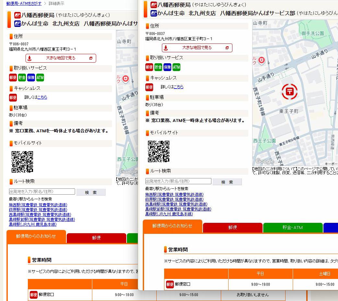This screenshot has width=338, height=301.
Task: Click the 郵便局・ATMをさがす breadcrumb link
Action: coord(24,4)
